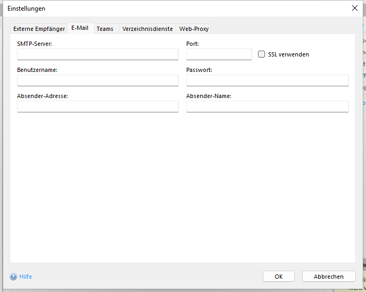Viewport: 366px width, 292px height.
Task: Click the SSL verwenden label text
Action: [288, 54]
